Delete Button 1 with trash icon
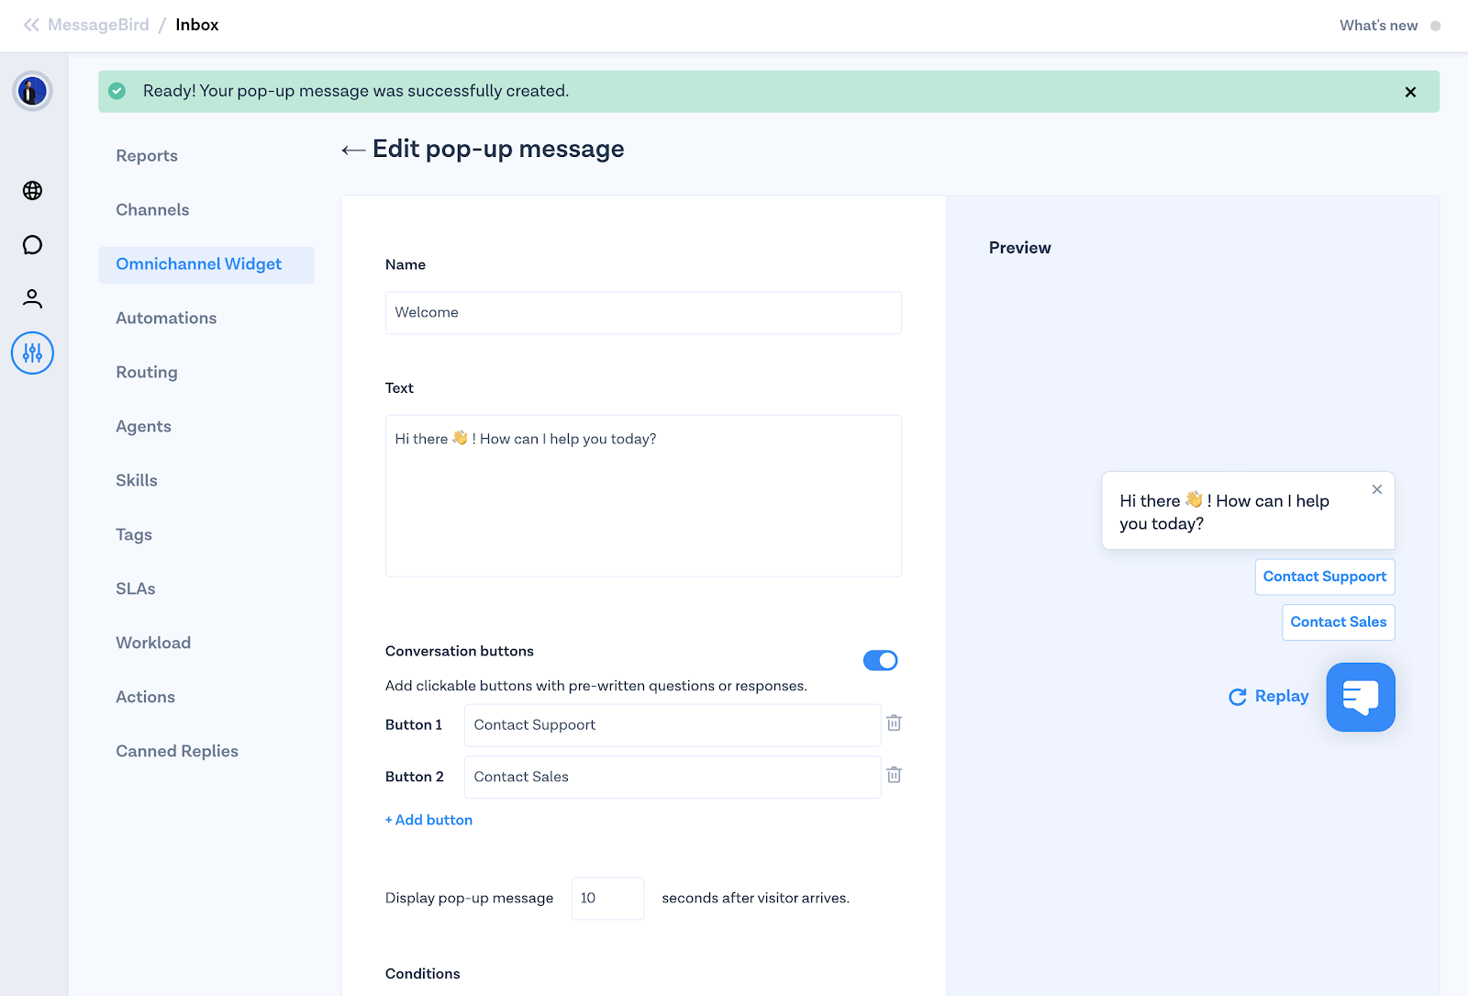The image size is (1468, 996). coord(894,723)
